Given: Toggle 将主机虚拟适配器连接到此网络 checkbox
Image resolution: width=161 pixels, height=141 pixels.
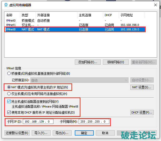Looking at the screenshot, I should coord(9,101).
